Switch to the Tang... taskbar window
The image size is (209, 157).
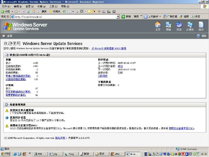coord(71,154)
